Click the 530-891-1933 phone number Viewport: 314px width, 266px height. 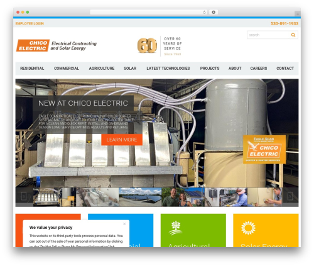(x=284, y=23)
